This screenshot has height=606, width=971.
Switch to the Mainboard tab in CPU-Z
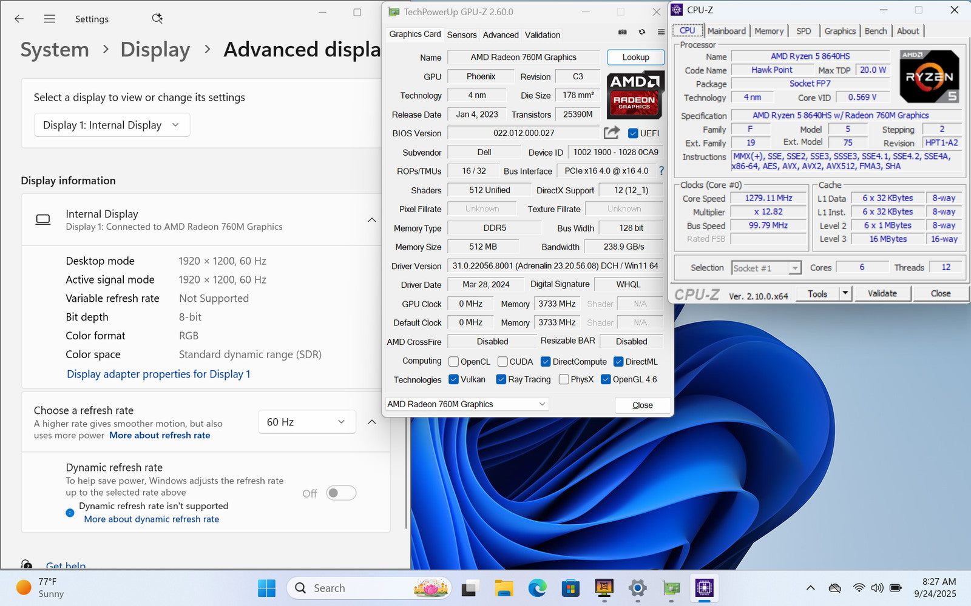(x=726, y=31)
